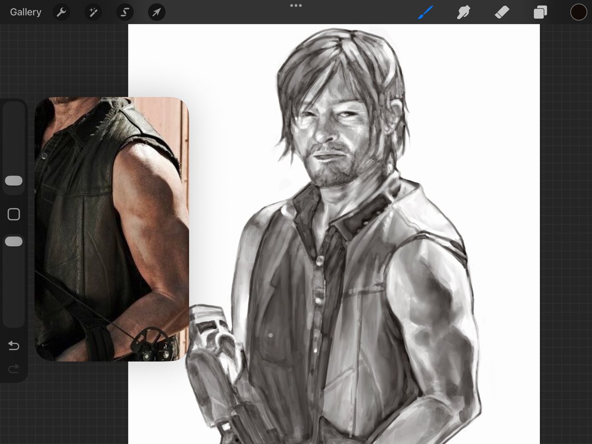The height and width of the screenshot is (444, 592).
Task: Open the Gallery view
Action: [x=26, y=12]
